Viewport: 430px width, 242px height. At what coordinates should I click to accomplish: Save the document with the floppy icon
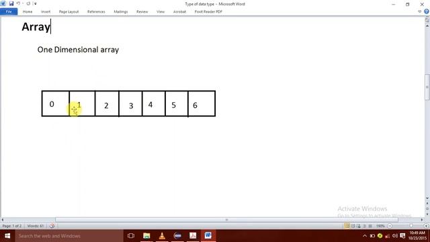tap(11, 3)
